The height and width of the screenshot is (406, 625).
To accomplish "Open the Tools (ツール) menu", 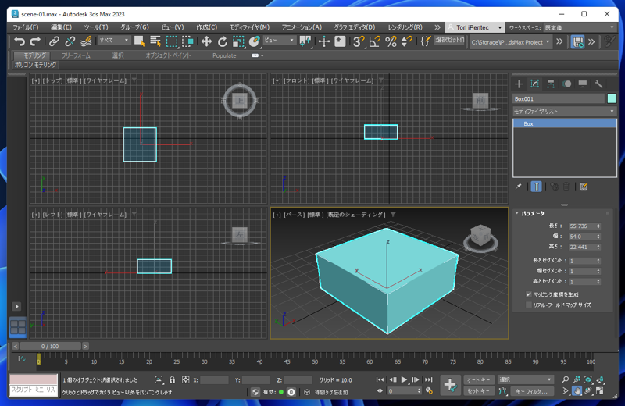I will [x=96, y=27].
